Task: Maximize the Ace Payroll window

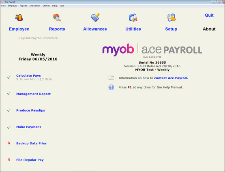Action: click(219, 2)
